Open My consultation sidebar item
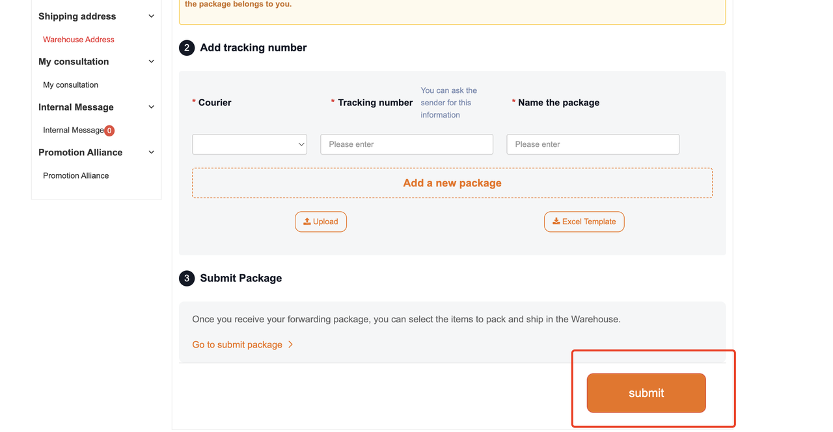 tap(70, 85)
